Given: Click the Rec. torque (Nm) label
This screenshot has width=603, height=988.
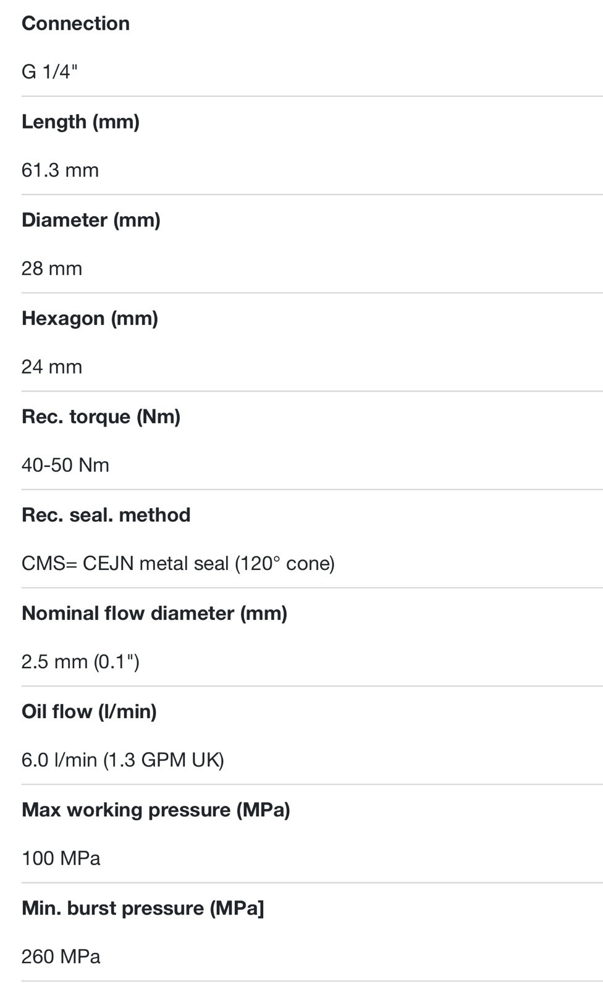Looking at the screenshot, I should [x=101, y=416].
